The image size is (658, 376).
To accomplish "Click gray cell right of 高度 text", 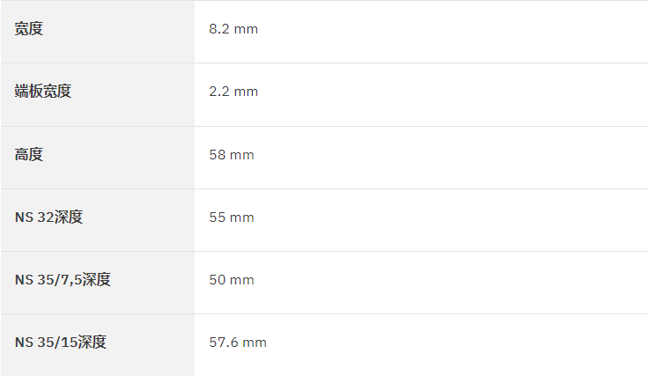I will [119, 158].
